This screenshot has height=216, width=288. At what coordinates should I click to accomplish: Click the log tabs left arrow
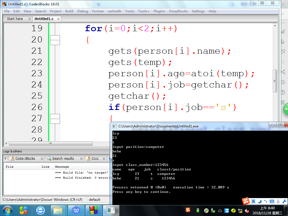5,159
